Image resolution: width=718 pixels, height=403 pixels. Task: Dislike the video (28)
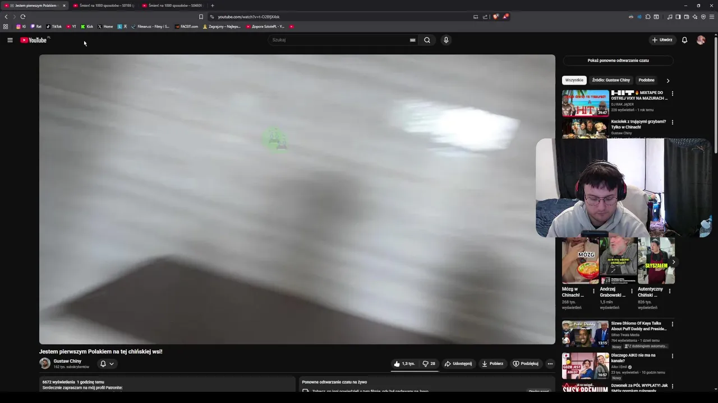(x=430, y=363)
